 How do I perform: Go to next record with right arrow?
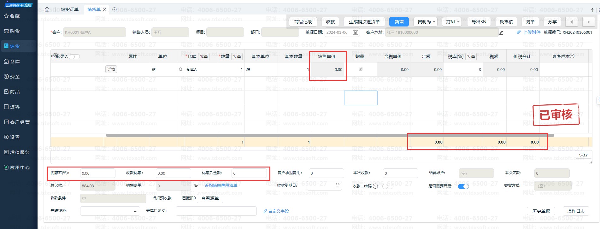588,22
